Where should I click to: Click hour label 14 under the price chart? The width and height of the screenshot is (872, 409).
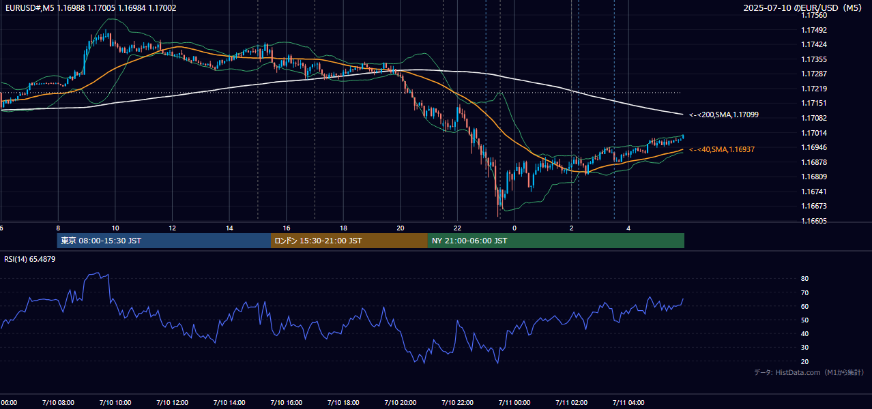tap(230, 228)
